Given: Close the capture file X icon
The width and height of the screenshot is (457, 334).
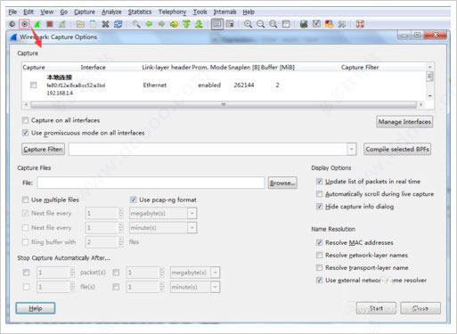Looking at the screenshot, I should [105, 24].
